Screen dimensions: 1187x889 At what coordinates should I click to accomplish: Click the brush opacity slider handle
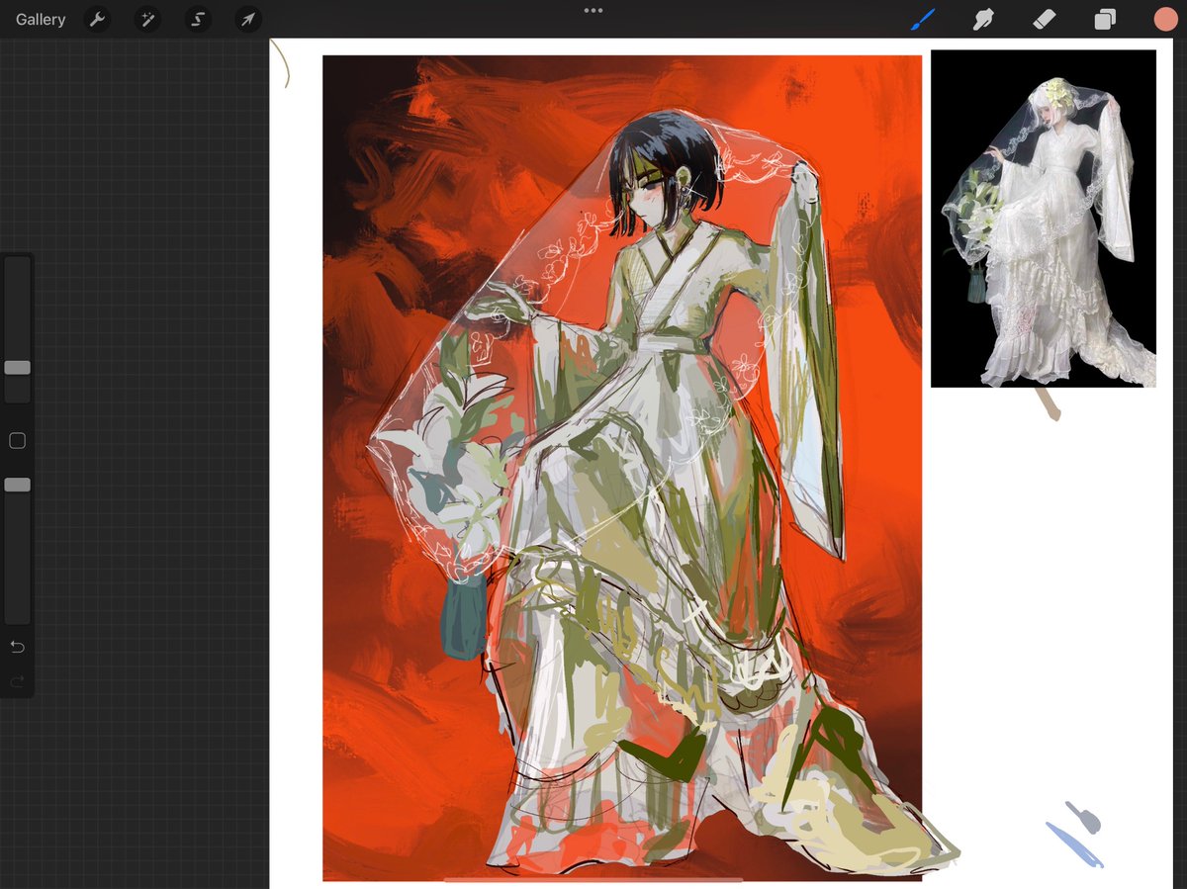point(17,485)
